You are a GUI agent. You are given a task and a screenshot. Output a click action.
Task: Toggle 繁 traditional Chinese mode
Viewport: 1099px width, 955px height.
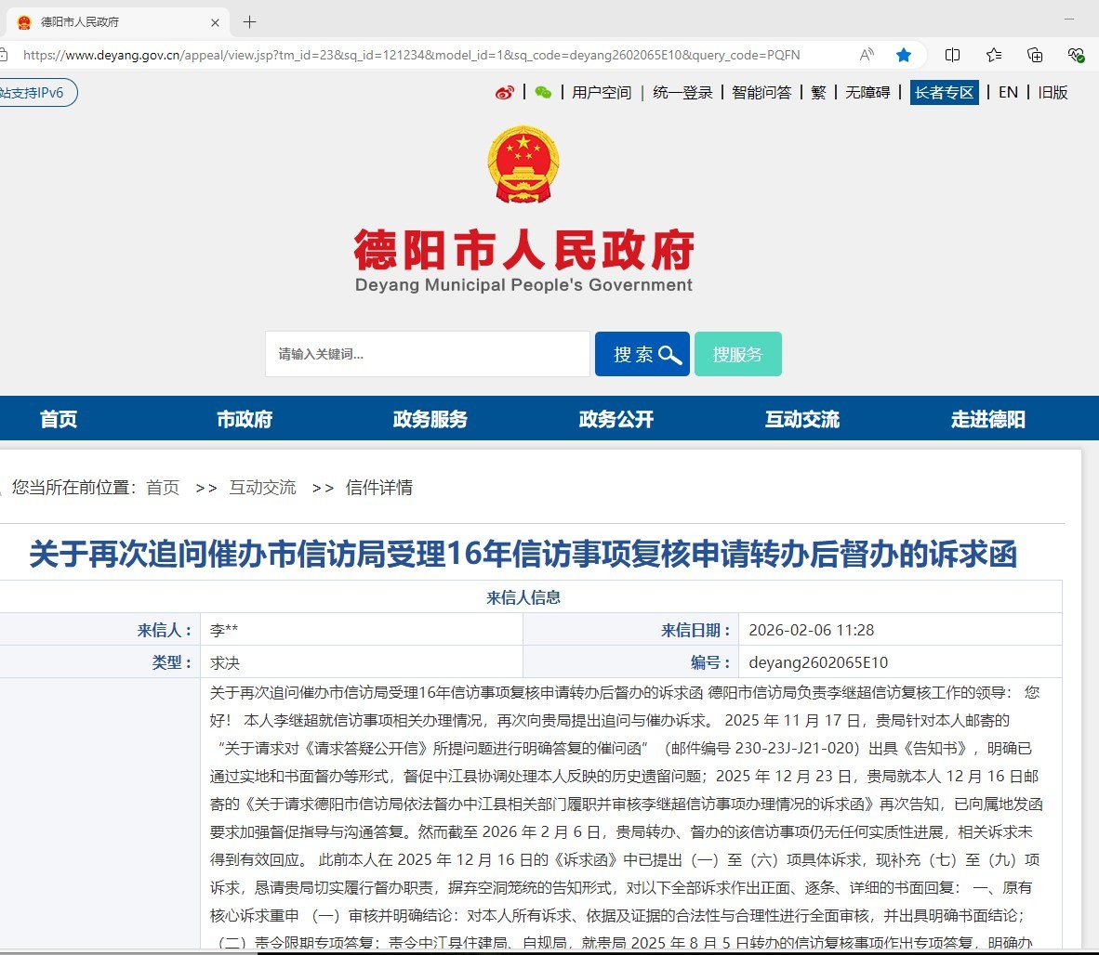[x=818, y=93]
